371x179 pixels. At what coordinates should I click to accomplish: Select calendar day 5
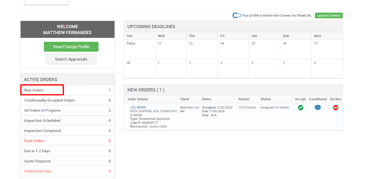click(296, 69)
